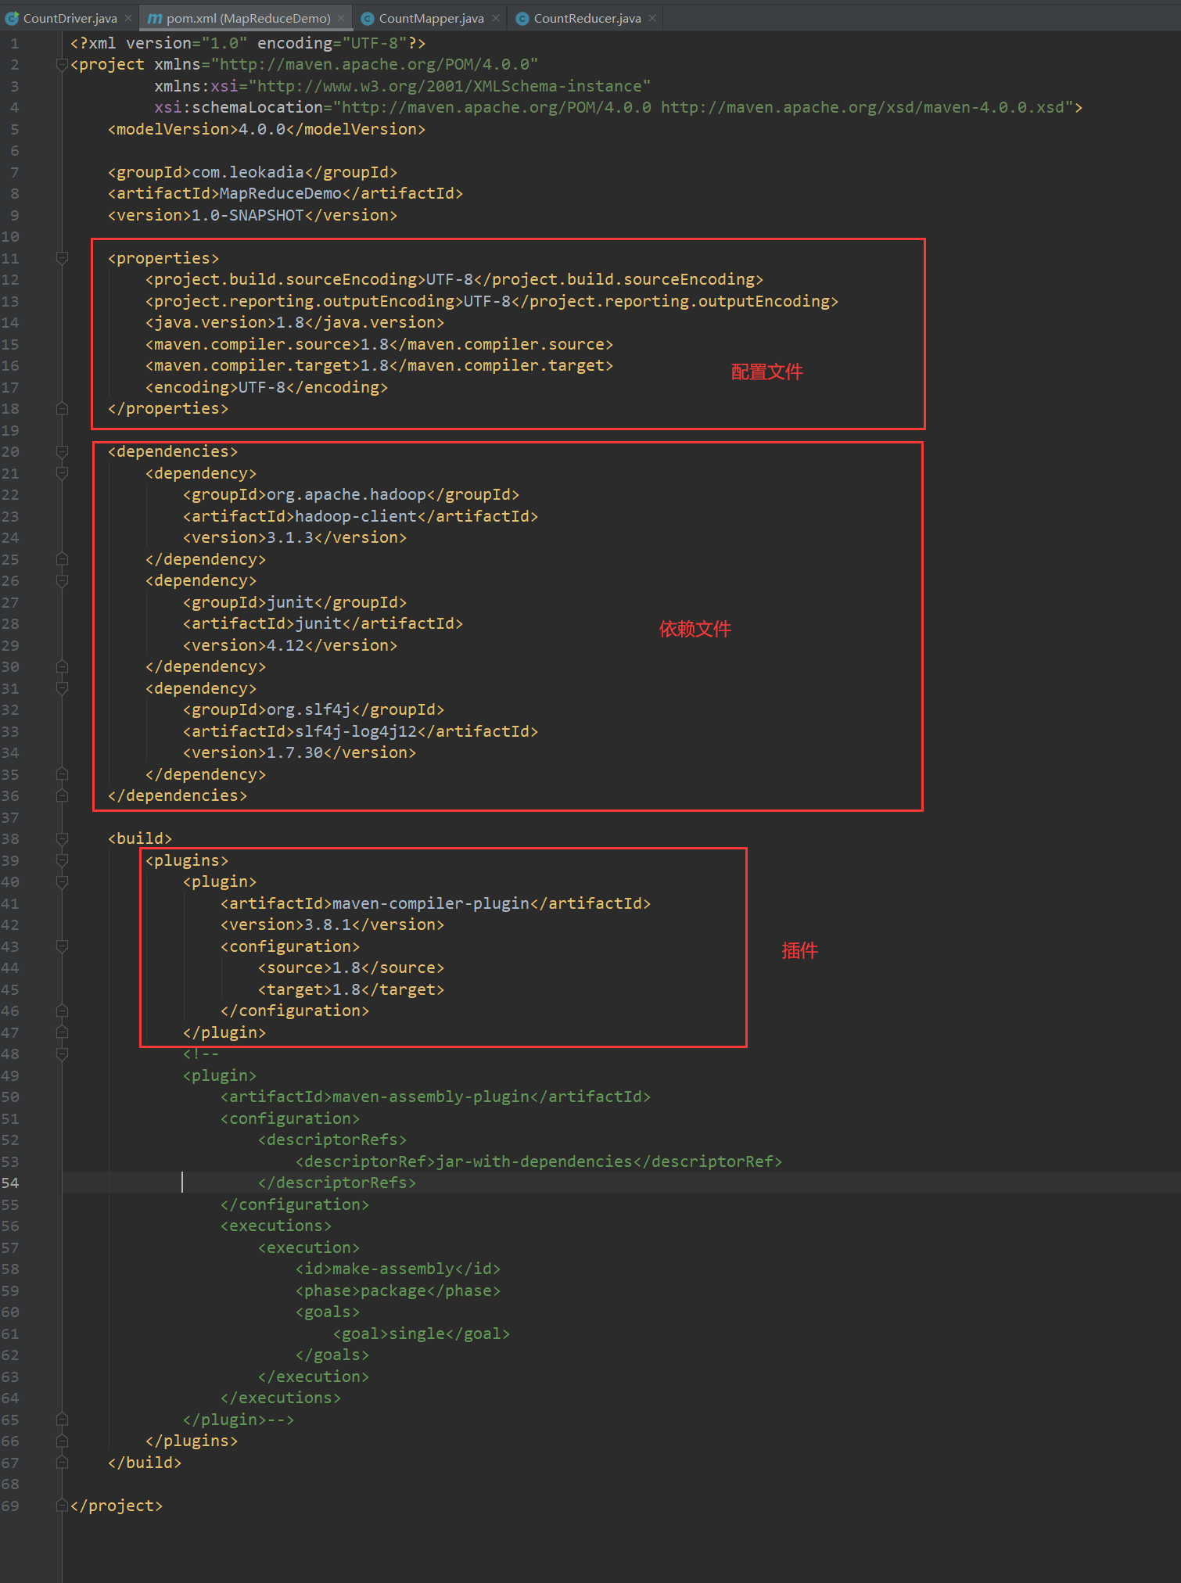Collapse the properties block on line 11
The height and width of the screenshot is (1583, 1181).
pyautogui.click(x=62, y=258)
